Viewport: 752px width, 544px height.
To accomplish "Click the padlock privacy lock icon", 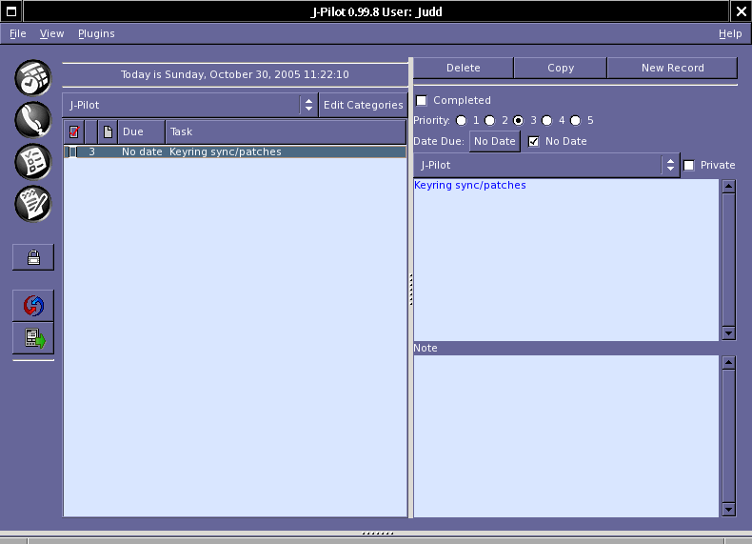I will 33,256.
